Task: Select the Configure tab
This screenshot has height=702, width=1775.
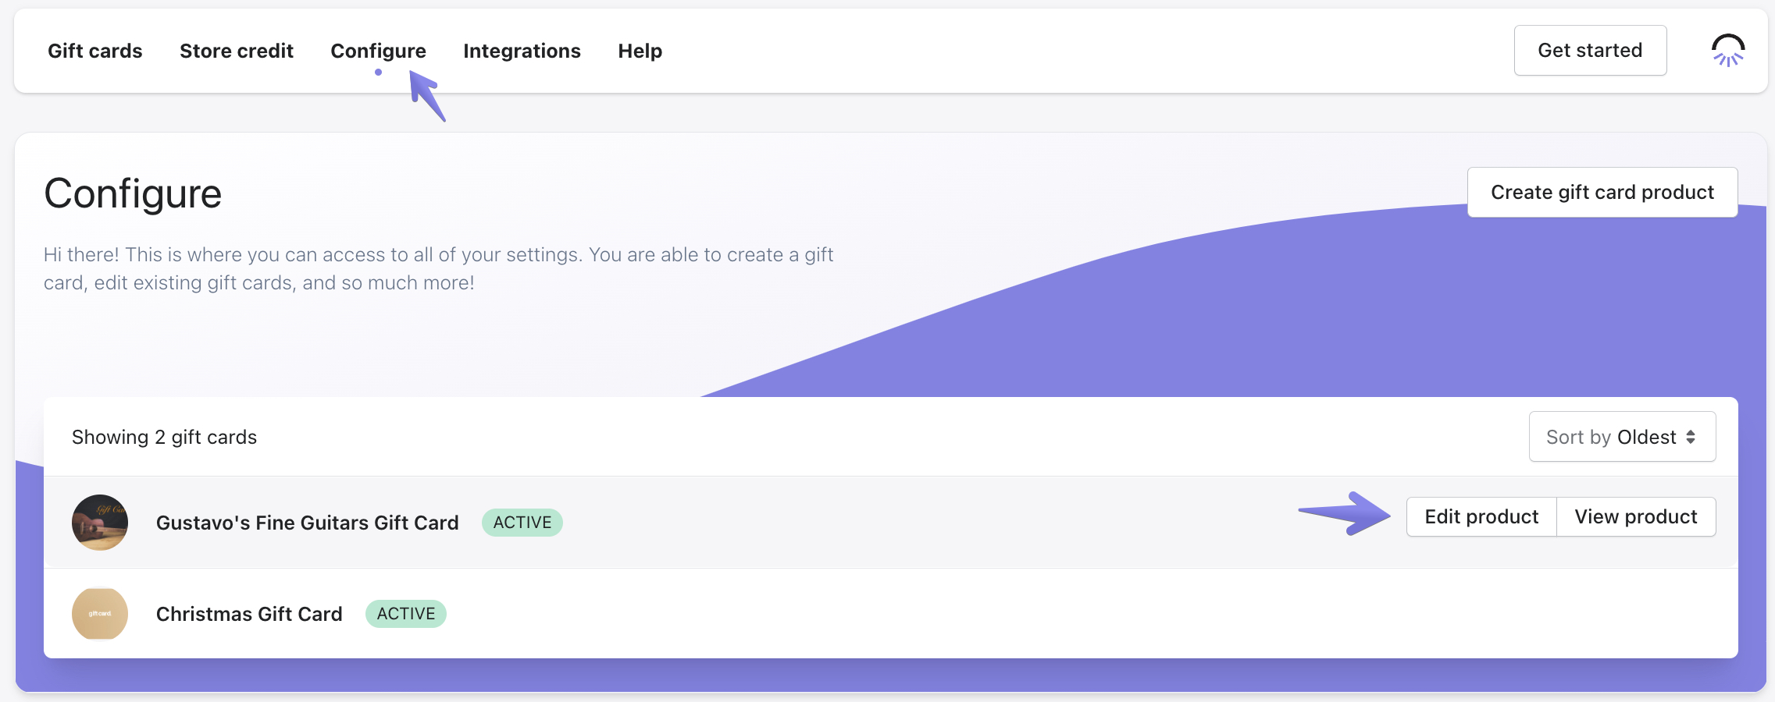Action: 378,51
